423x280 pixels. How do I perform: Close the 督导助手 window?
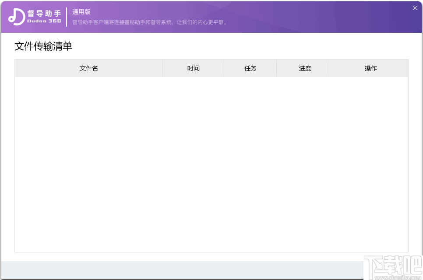[415, 8]
